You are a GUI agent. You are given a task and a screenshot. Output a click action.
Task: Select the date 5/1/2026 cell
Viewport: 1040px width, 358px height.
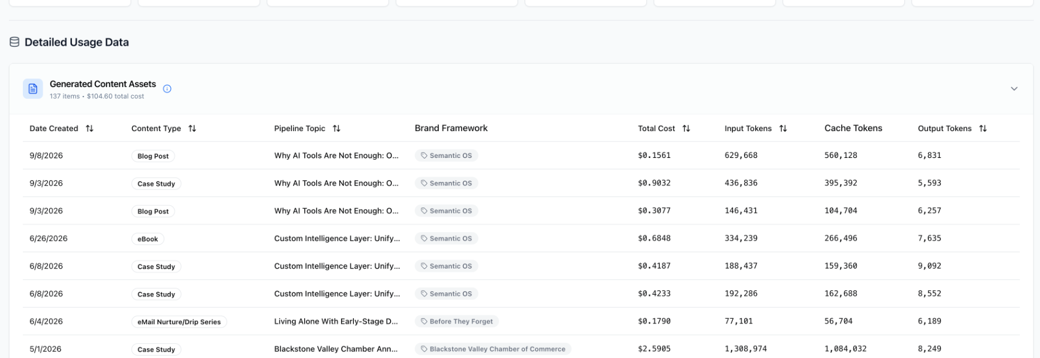(x=46, y=349)
